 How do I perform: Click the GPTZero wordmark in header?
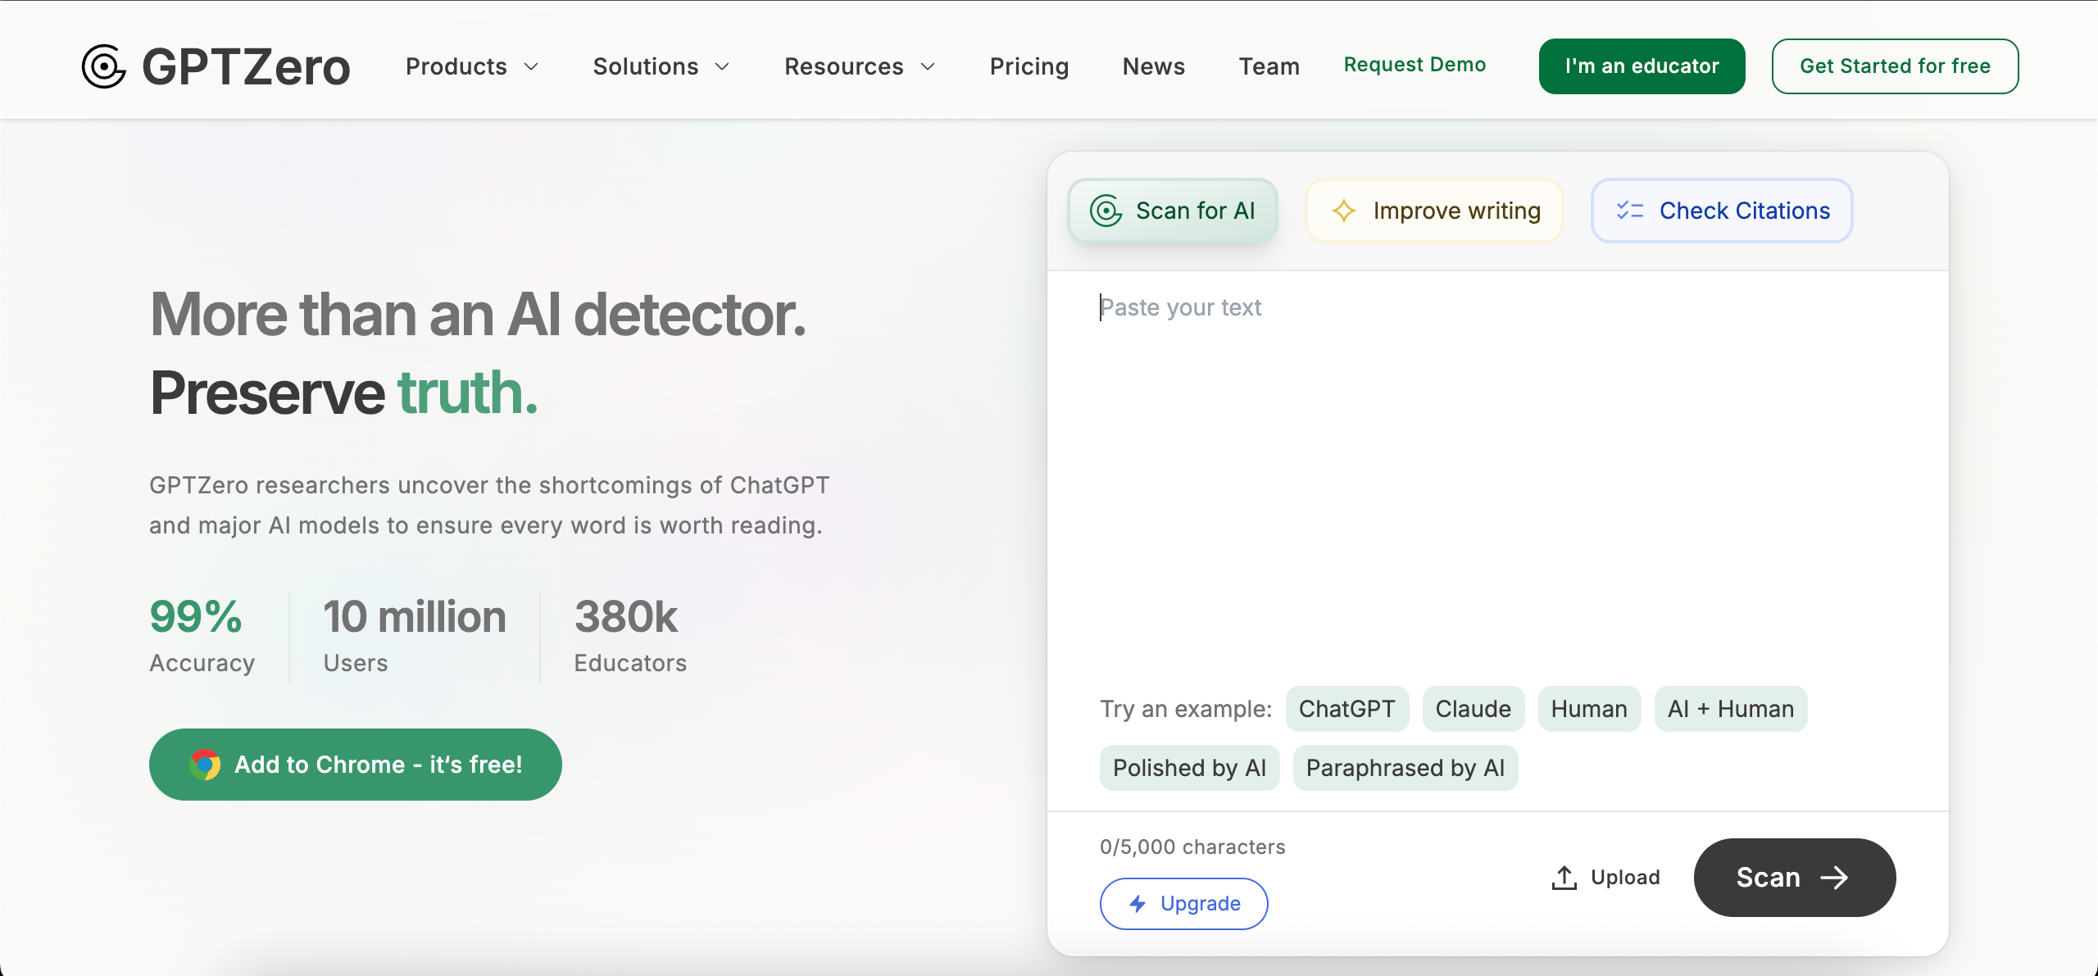(246, 66)
